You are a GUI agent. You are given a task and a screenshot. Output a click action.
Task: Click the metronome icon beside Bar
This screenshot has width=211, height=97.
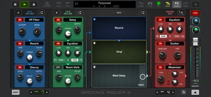click(184, 92)
